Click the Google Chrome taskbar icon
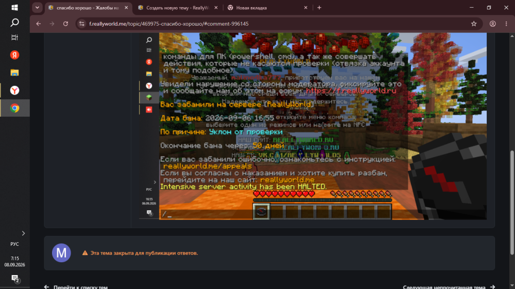This screenshot has height=289, width=515. [x=14, y=108]
